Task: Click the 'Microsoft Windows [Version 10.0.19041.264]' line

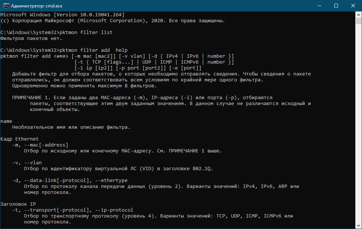Action: pos(62,14)
